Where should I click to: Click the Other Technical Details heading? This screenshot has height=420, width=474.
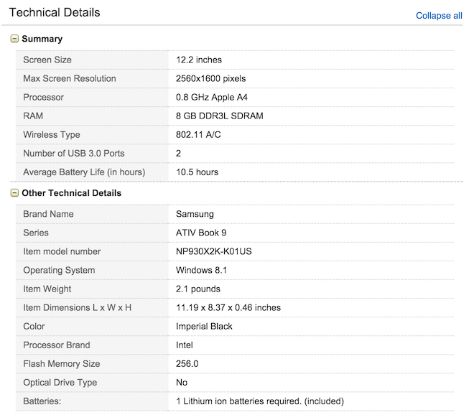click(71, 193)
